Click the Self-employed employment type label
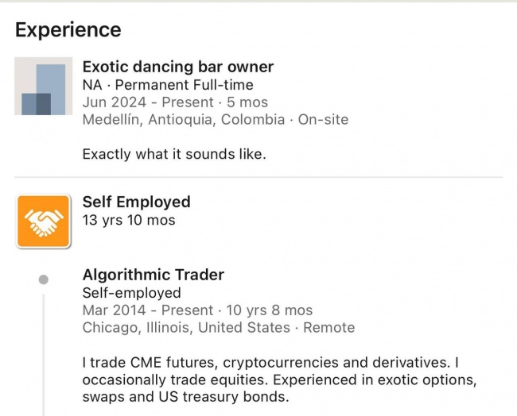Viewport: 517px width, 416px height. pos(131,293)
